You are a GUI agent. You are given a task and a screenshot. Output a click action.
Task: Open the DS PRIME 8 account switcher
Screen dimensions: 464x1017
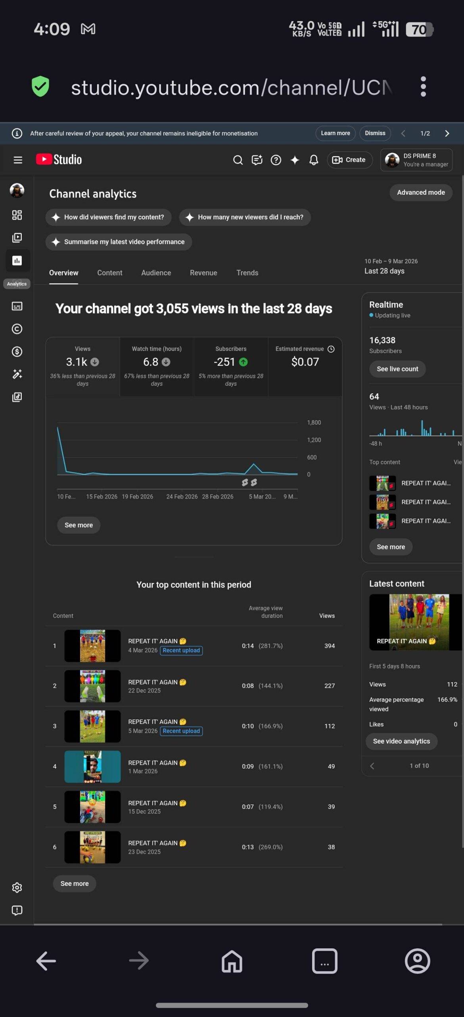tap(416, 160)
